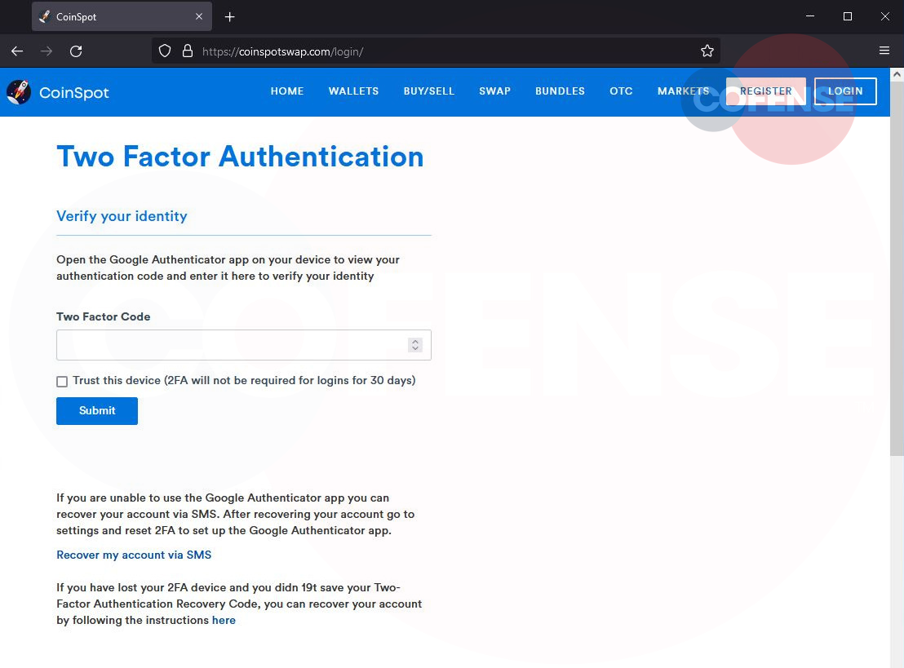Bookmark page with the star icon

707,51
